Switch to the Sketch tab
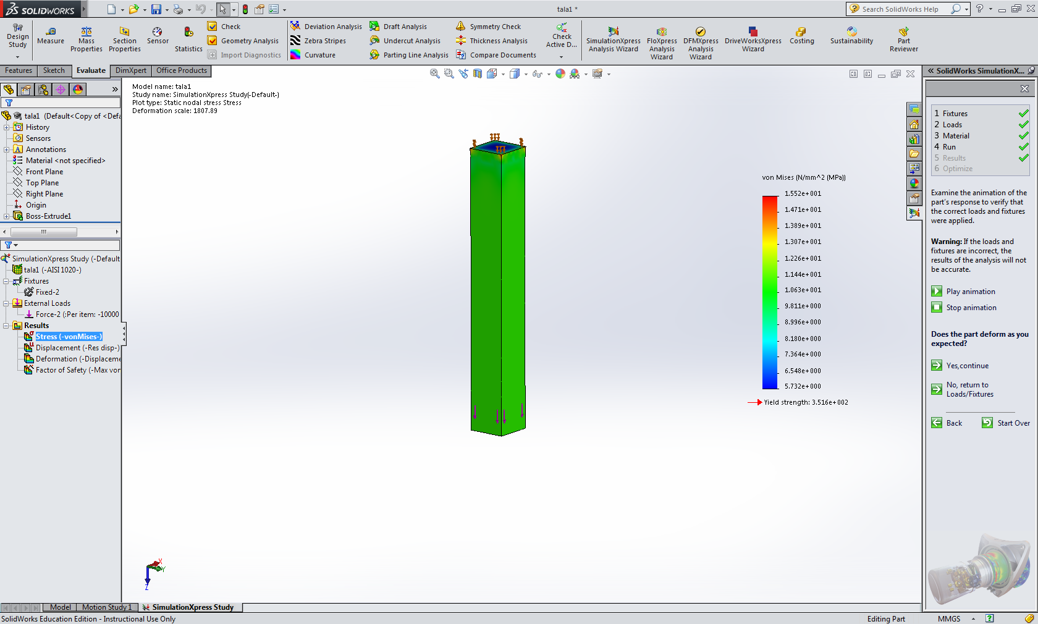Viewport: 1038px width, 624px height. click(x=54, y=70)
